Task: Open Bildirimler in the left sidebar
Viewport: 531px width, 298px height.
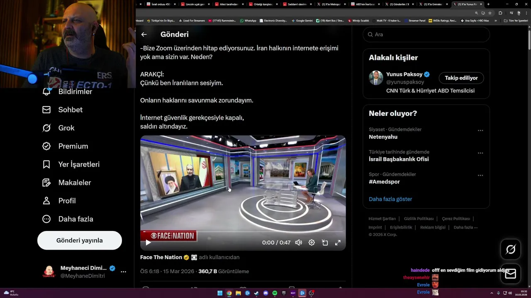Action: point(68,91)
